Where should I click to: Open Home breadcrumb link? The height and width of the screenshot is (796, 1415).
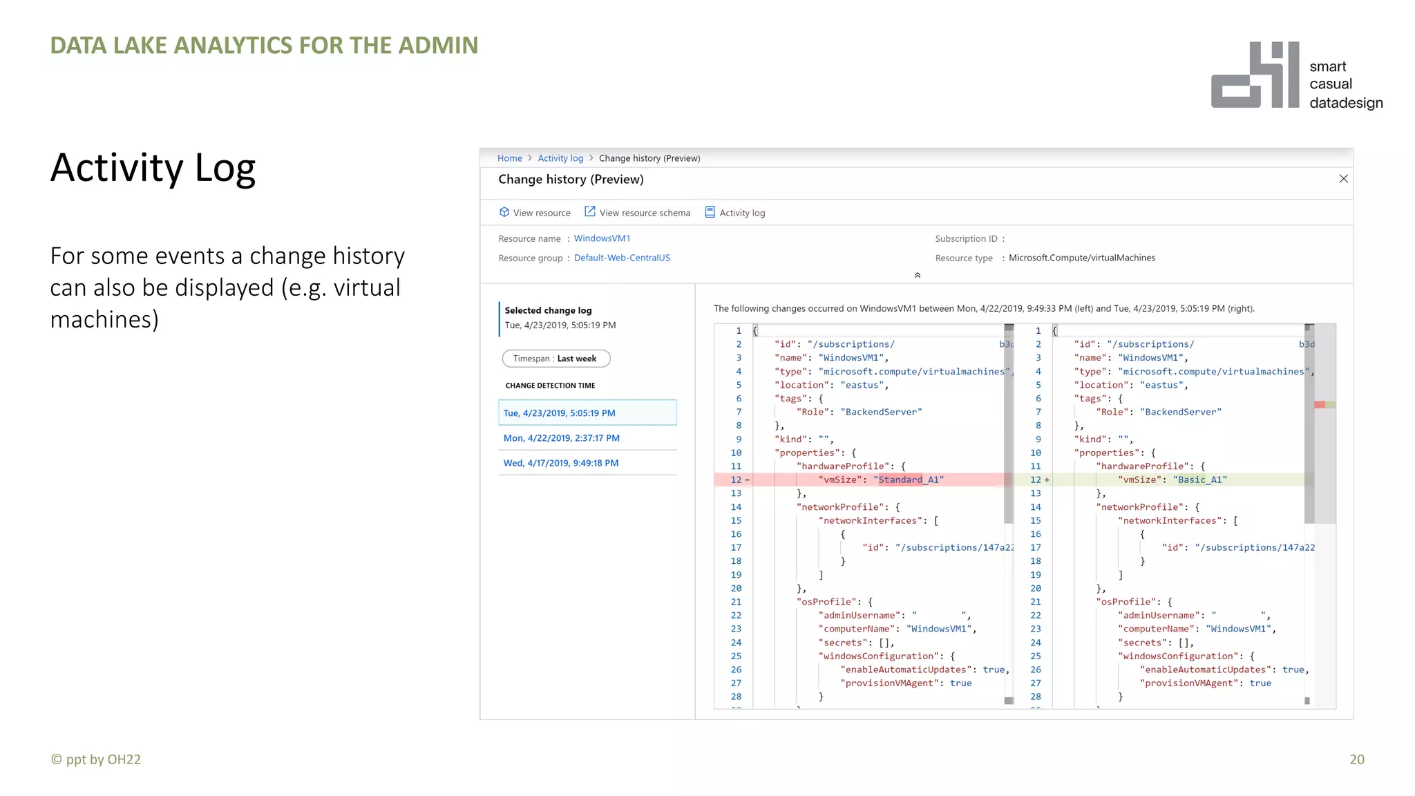(x=510, y=158)
